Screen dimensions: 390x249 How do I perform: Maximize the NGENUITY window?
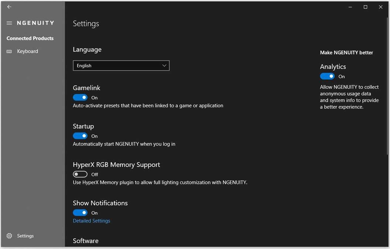(365, 7)
